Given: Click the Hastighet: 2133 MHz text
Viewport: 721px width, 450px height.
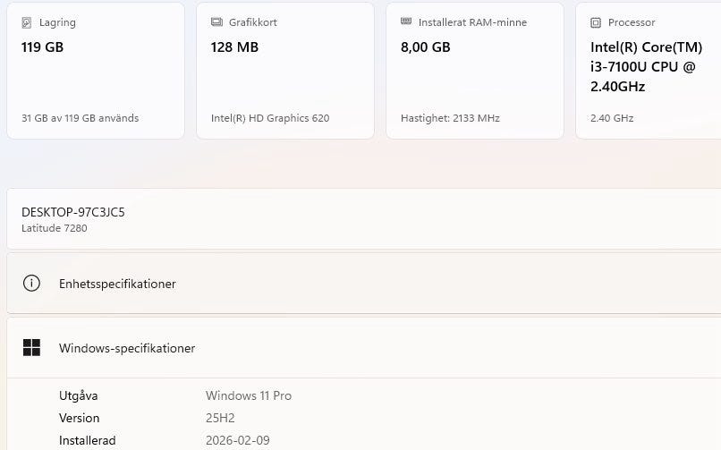Looking at the screenshot, I should (450, 118).
